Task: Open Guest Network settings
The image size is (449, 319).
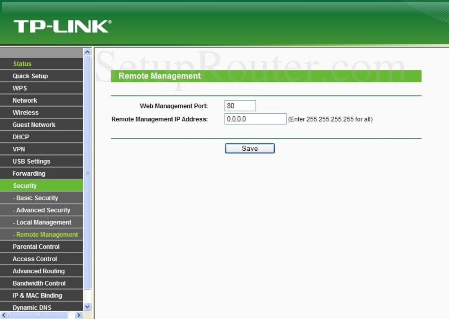Action: tap(42, 125)
